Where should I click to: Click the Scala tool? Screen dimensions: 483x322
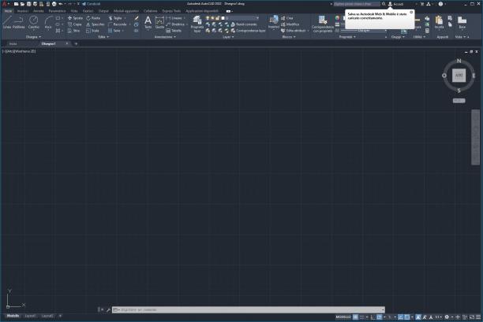(x=92, y=31)
